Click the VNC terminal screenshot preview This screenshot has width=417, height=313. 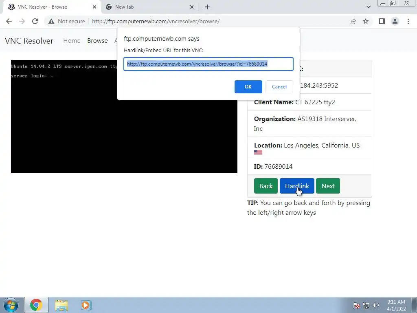[124, 117]
